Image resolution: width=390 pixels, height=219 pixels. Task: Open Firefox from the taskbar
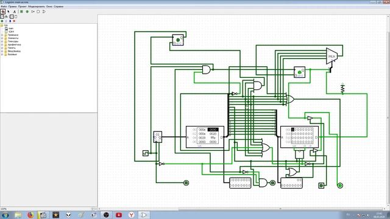[30, 215]
